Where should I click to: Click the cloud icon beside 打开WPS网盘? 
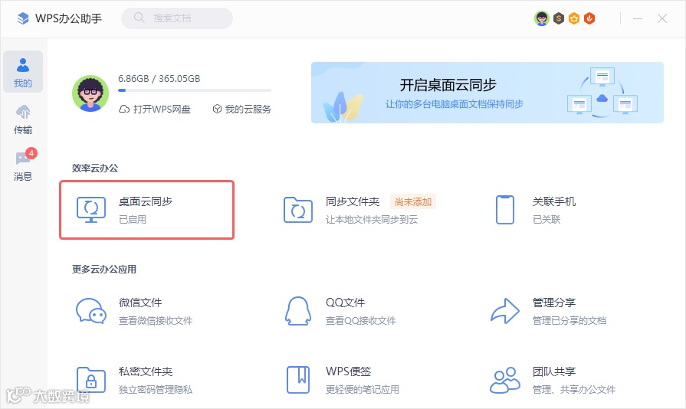[x=124, y=110]
